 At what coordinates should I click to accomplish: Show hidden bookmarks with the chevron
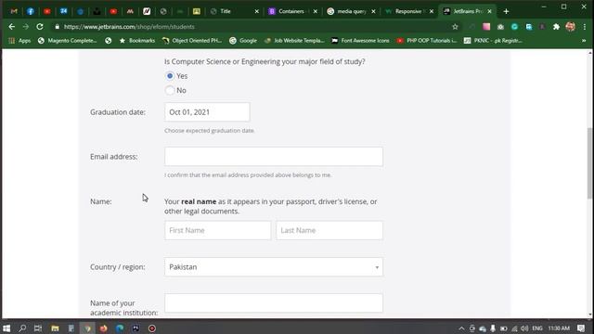[584, 41]
